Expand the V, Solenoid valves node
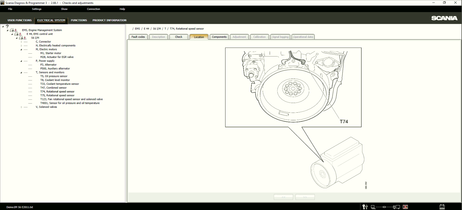Screen dimensions: 462x210 [x=22, y=107]
